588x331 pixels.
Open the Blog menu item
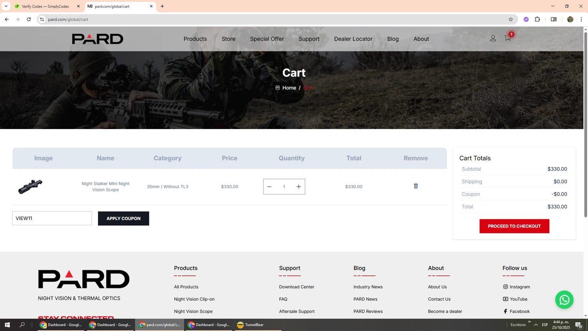[393, 39]
